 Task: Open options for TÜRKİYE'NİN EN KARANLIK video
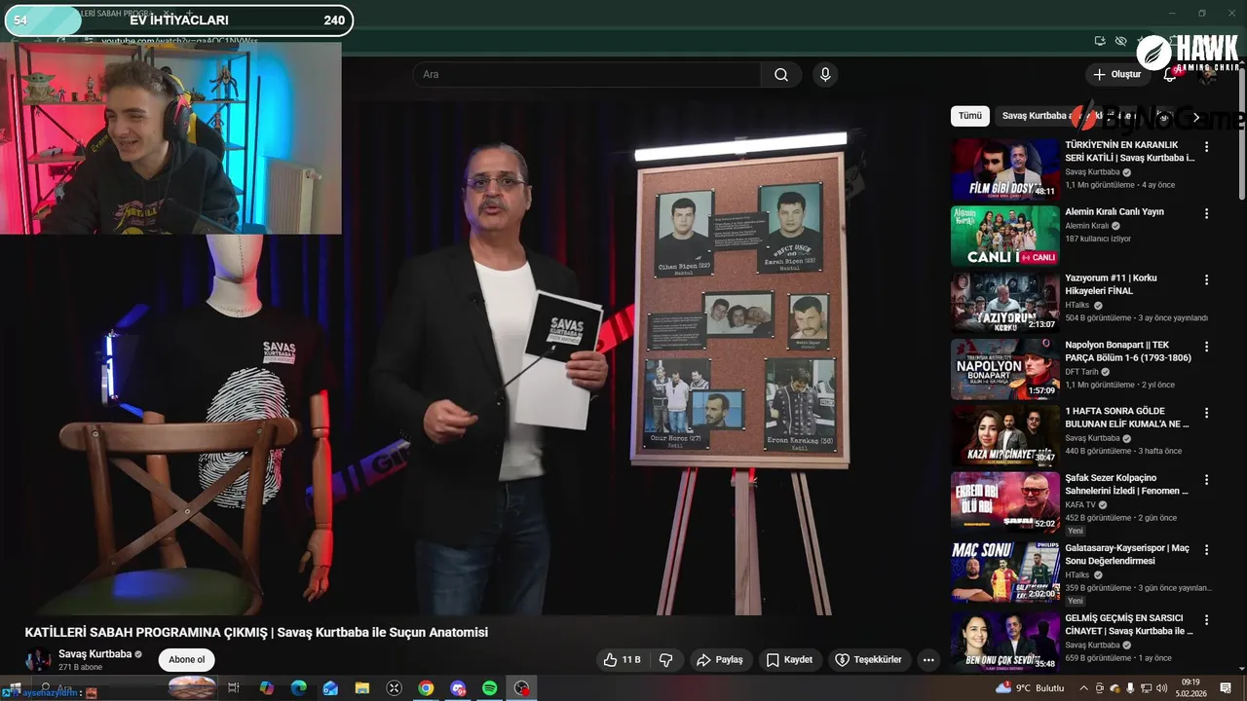pyautogui.click(x=1206, y=147)
